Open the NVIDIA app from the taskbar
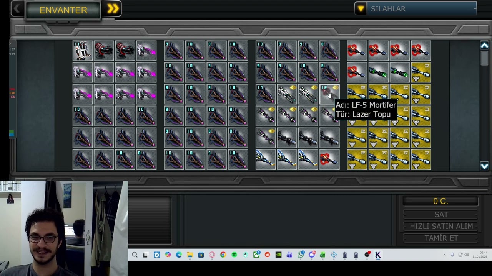The width and height of the screenshot is (492, 276). (x=278, y=255)
